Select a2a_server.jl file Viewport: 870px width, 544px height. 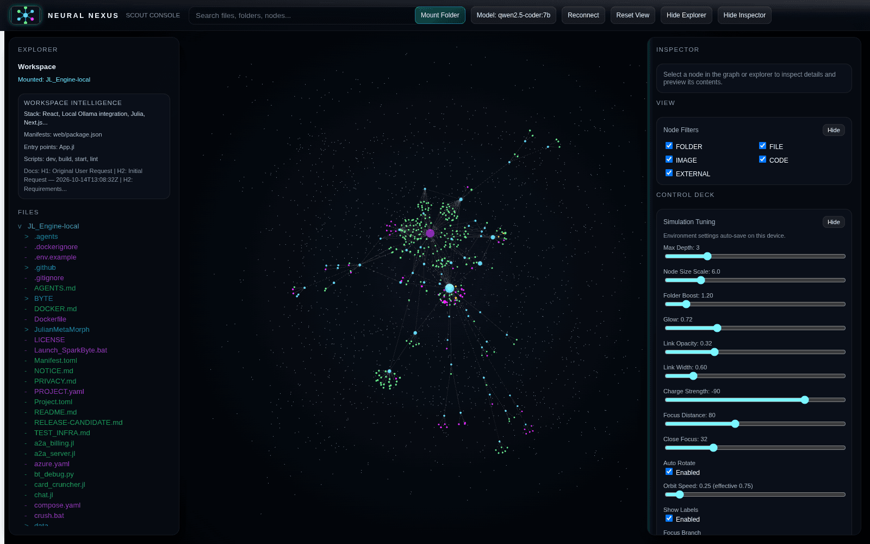54,454
